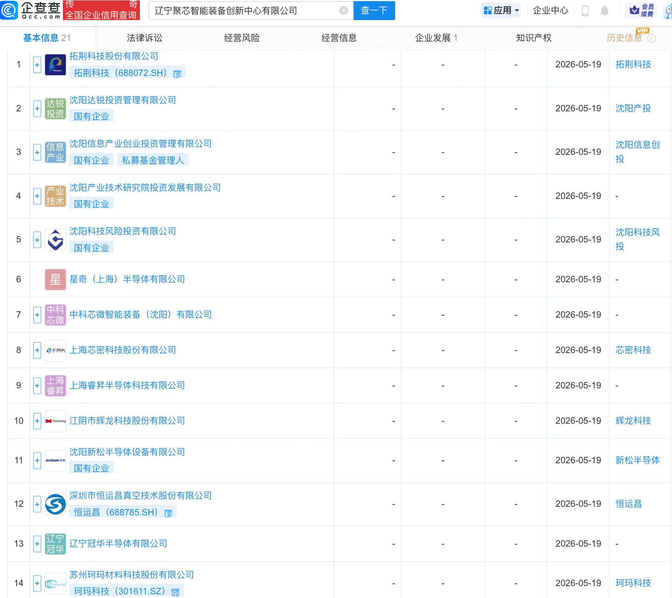Open 上海睿昇半导体科技有限公司 link
Screen dimensions: 672x598
coord(127,385)
